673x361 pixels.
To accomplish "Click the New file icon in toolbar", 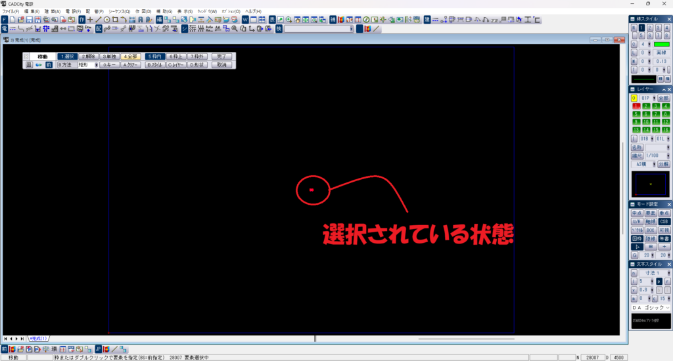I will [13, 20].
